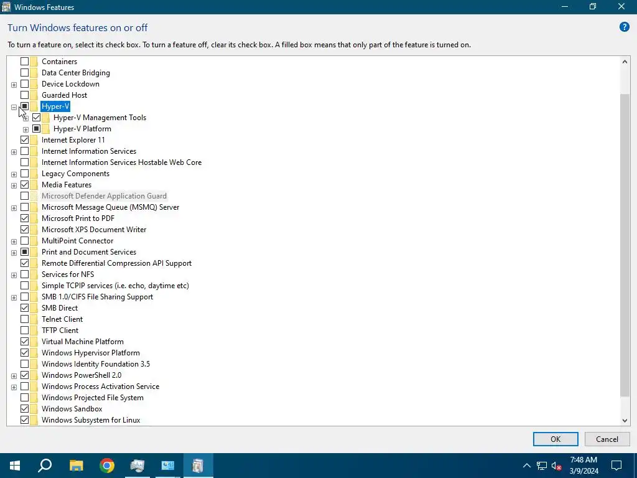Open the help question mark icon
Screen dimensions: 637x478
[624, 27]
